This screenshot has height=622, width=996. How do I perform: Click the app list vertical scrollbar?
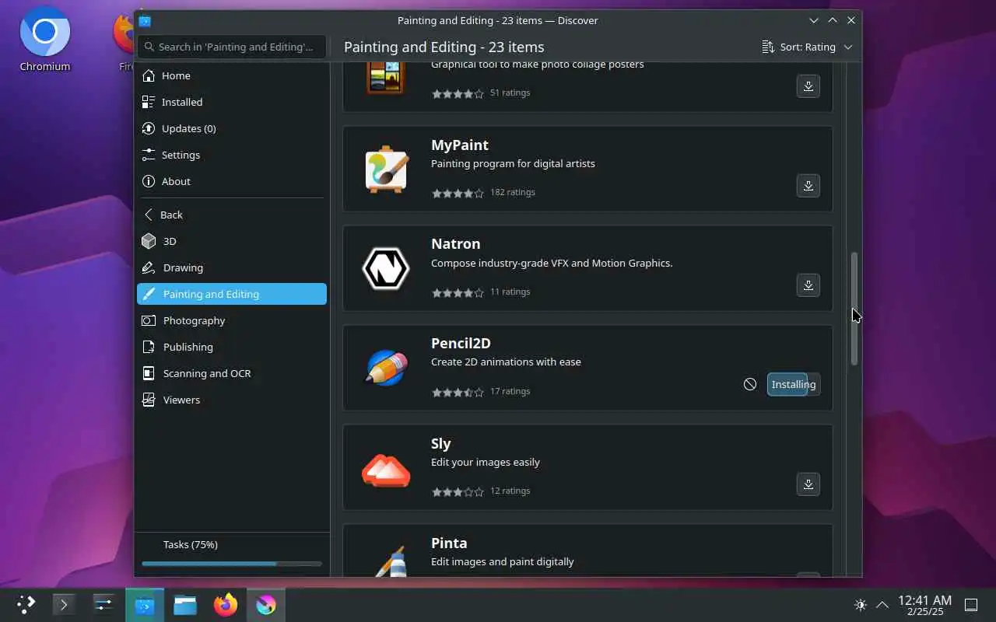pyautogui.click(x=854, y=309)
